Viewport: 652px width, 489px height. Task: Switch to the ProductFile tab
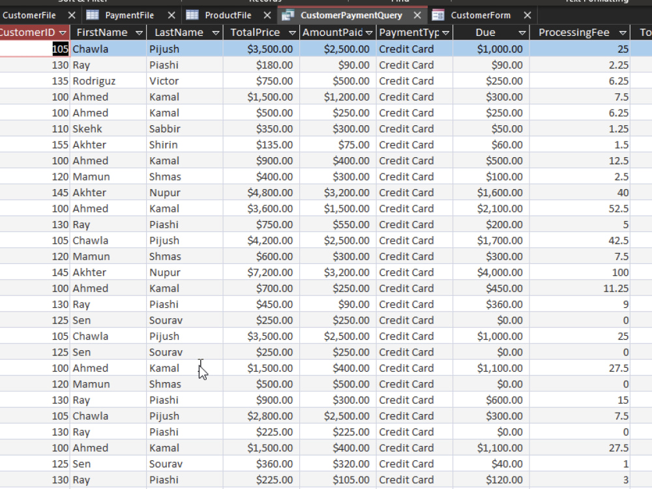(x=228, y=16)
